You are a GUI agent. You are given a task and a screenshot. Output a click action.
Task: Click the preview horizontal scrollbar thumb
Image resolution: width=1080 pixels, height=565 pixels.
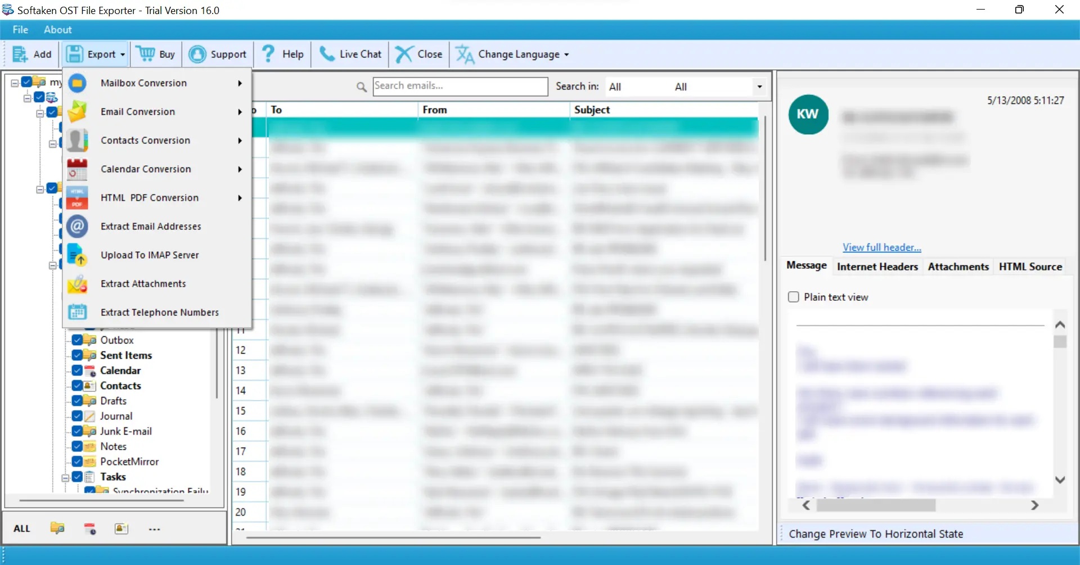tap(876, 505)
